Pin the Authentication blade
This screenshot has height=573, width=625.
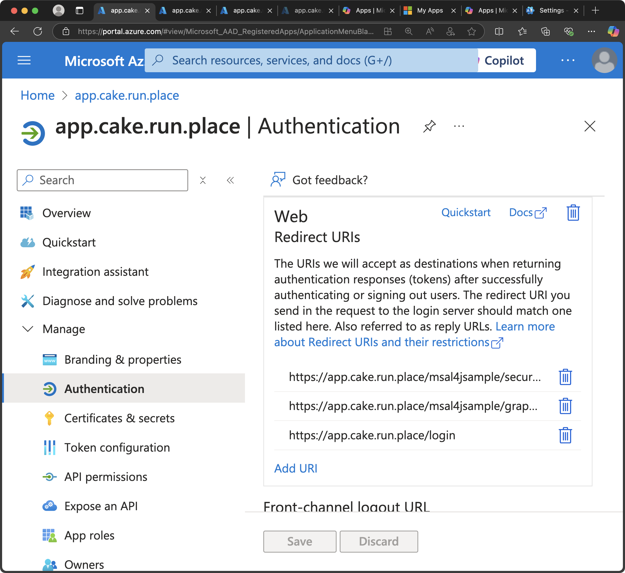pos(429,126)
